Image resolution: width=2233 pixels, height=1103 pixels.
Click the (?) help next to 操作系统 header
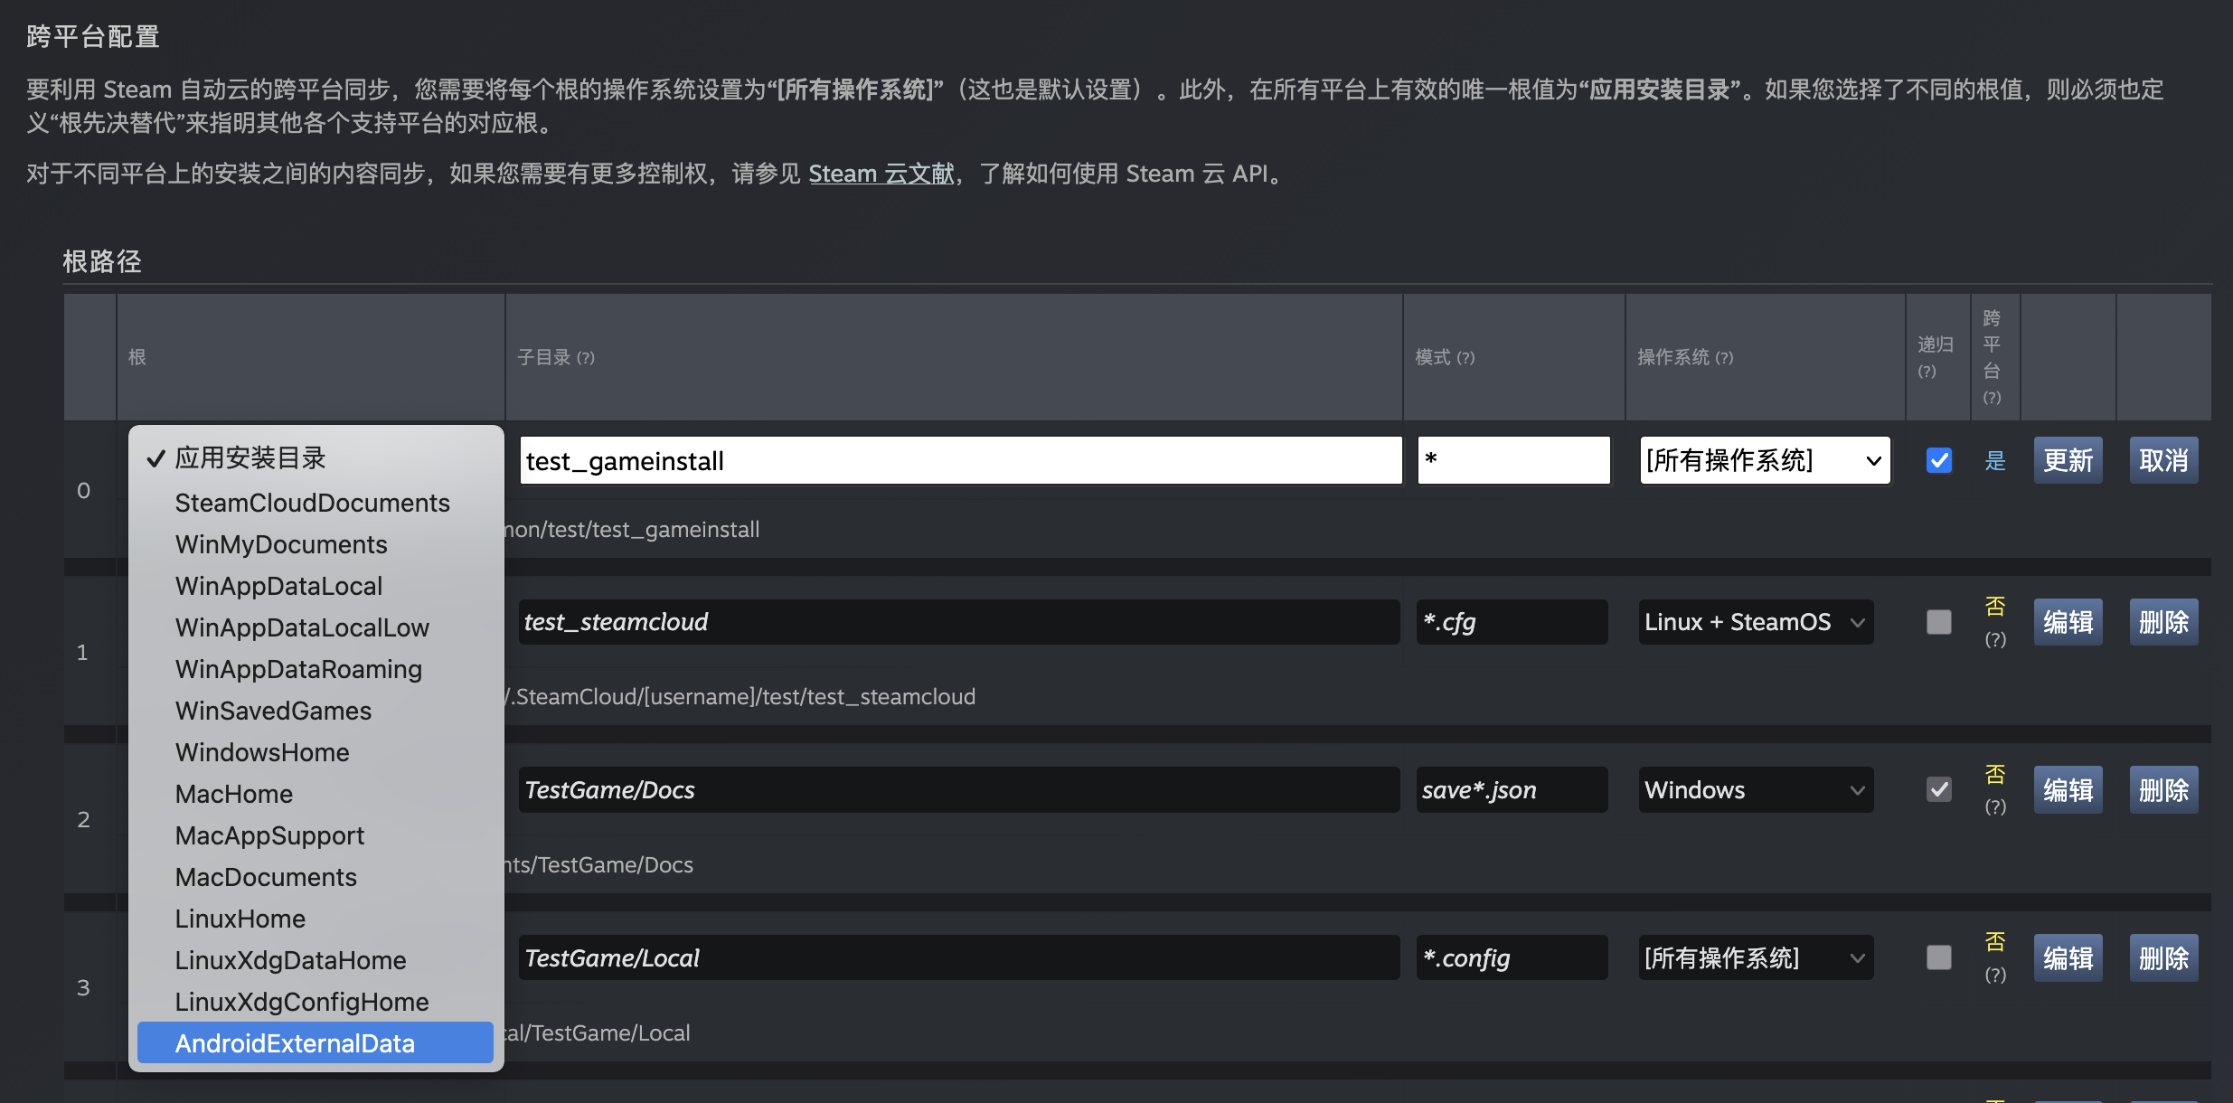(1724, 358)
